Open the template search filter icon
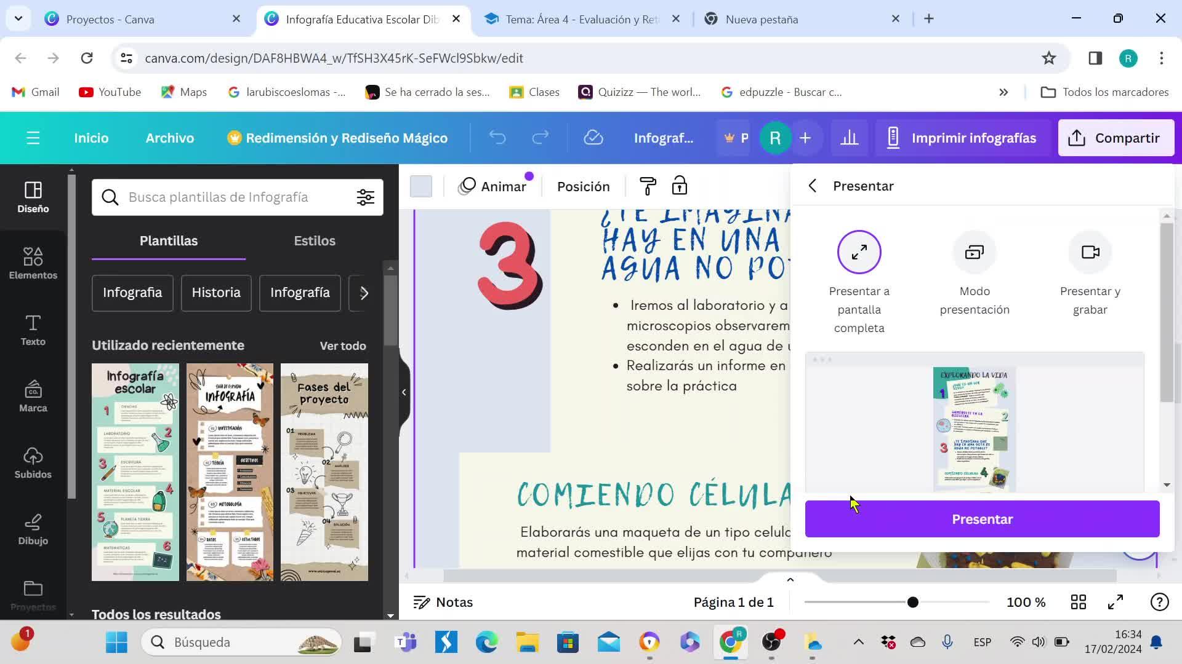 365,197
